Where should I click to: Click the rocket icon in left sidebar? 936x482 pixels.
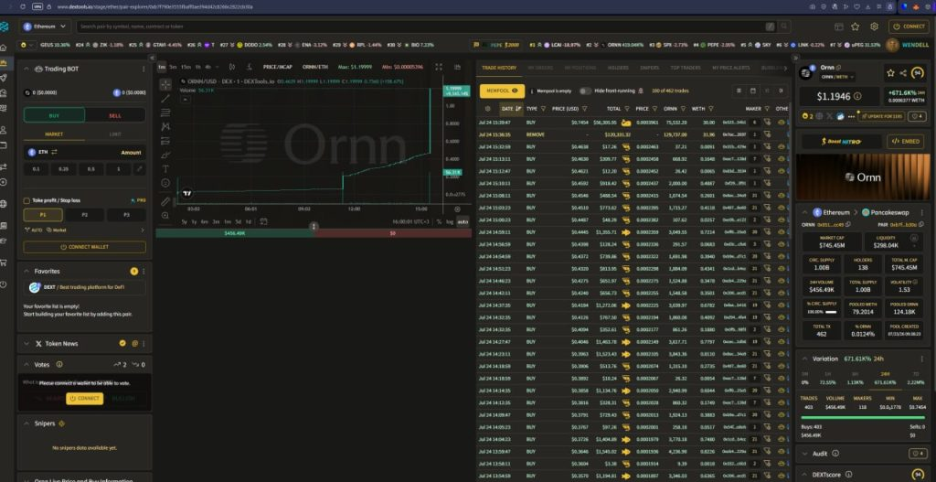(4, 78)
